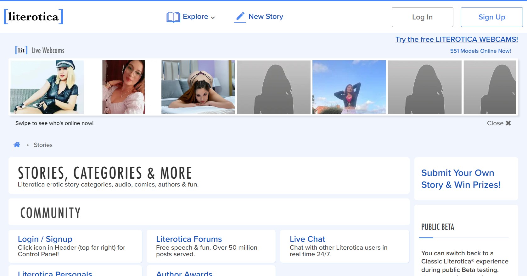This screenshot has width=527, height=276.
Task: Click the STORIES, CATEGORIES & MORE heading
Action: tap(105, 173)
